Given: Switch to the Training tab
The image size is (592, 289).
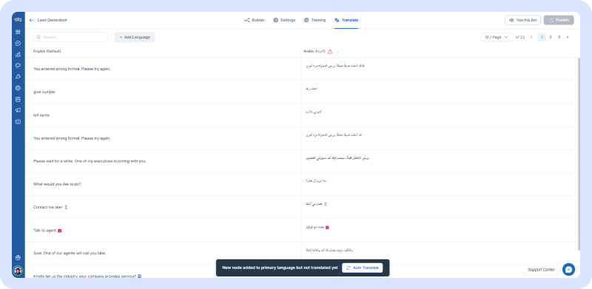Looking at the screenshot, I should pyautogui.click(x=315, y=20).
